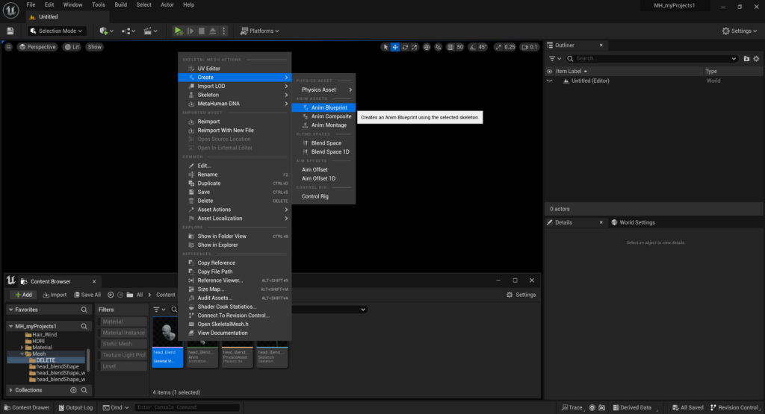The image size is (765, 414).
Task: Open the viewport options hamburger menu
Action: point(8,47)
